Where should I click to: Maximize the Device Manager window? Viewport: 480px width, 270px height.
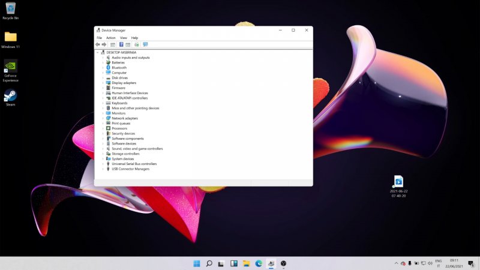click(x=293, y=30)
